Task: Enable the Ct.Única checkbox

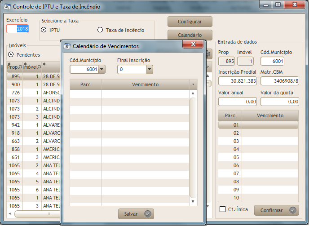Action: tap(222, 209)
